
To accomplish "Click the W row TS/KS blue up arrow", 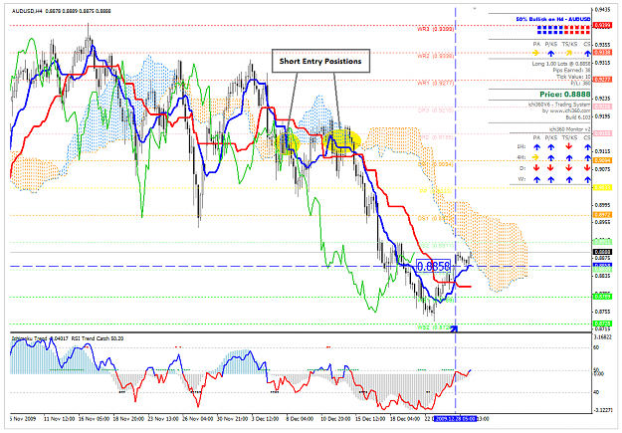I will coord(569,179).
